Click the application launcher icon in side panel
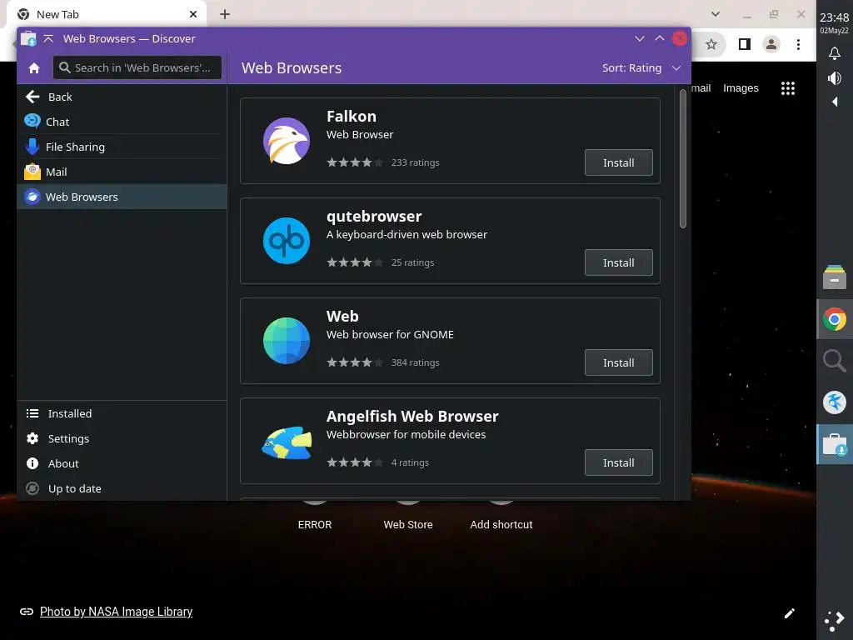This screenshot has width=853, height=640. [835, 620]
